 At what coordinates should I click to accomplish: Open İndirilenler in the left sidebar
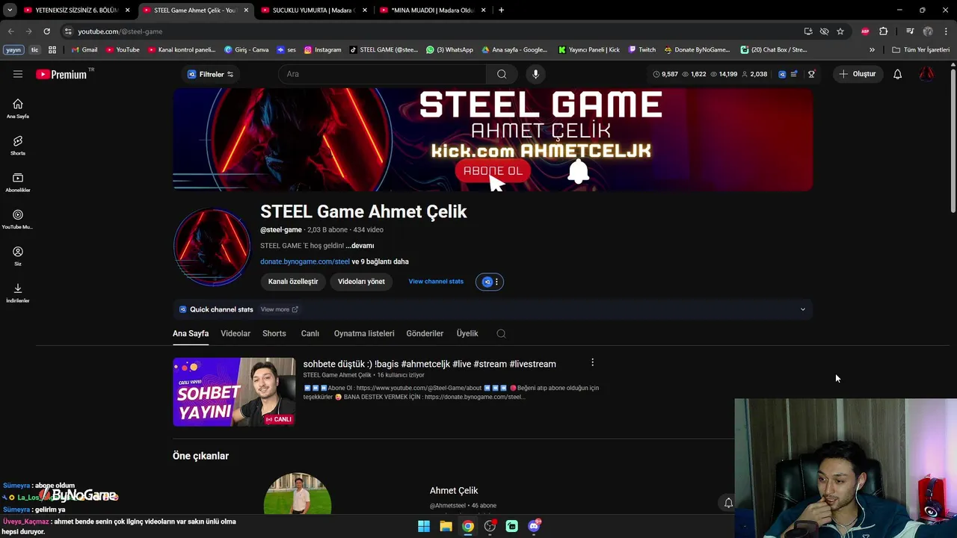pyautogui.click(x=18, y=293)
